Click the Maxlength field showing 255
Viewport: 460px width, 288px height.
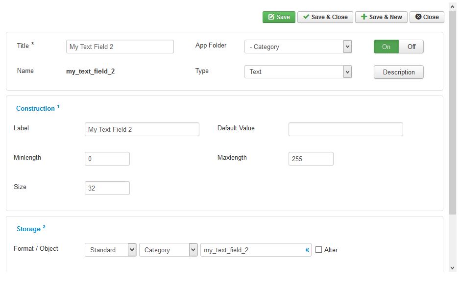coord(311,159)
